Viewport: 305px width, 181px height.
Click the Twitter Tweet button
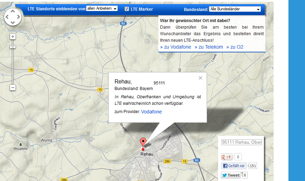pos(231,175)
